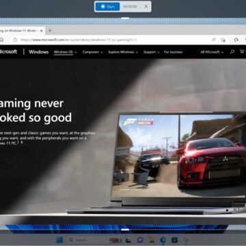Image resolution: width=246 pixels, height=246 pixels.
Task: Expand the All Microsoft menu
Action: click(x=212, y=52)
